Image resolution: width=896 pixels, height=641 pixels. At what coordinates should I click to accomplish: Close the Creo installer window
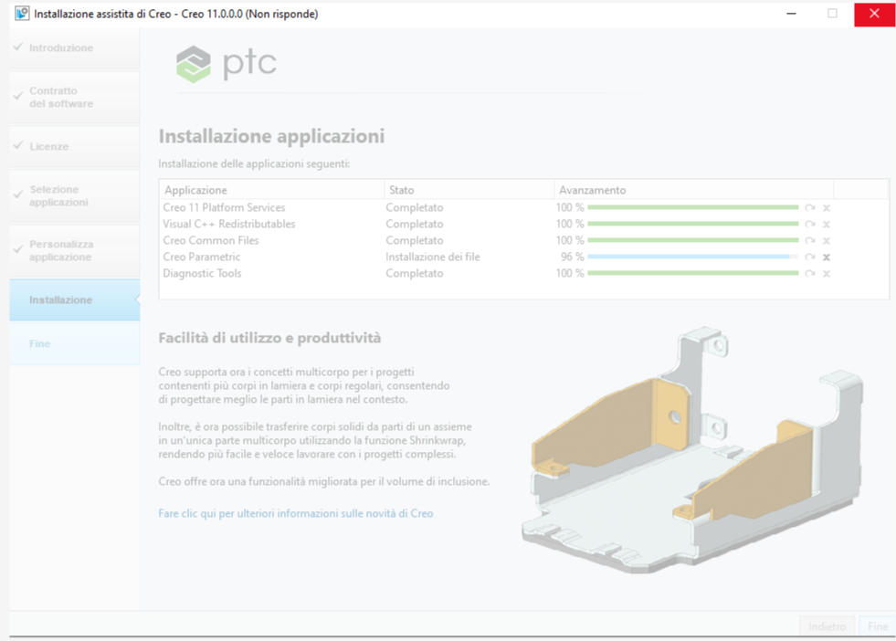pos(874,14)
